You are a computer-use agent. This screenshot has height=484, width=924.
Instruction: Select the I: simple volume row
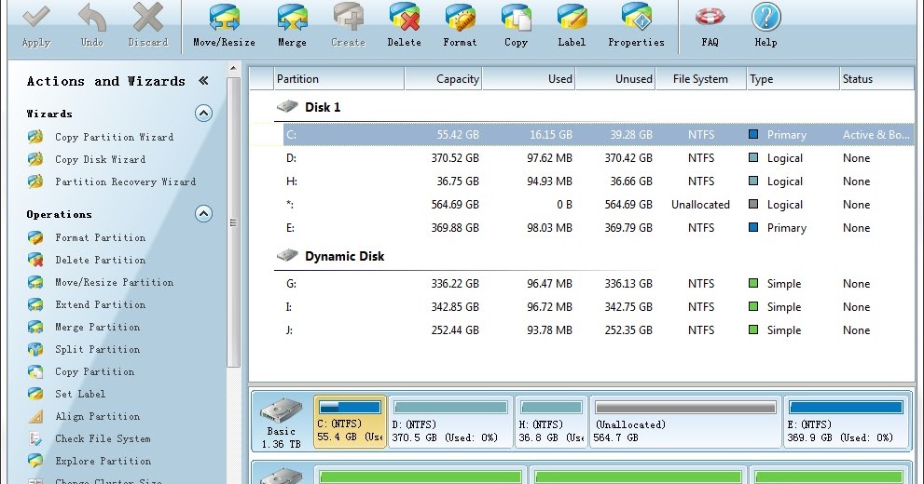[598, 307]
